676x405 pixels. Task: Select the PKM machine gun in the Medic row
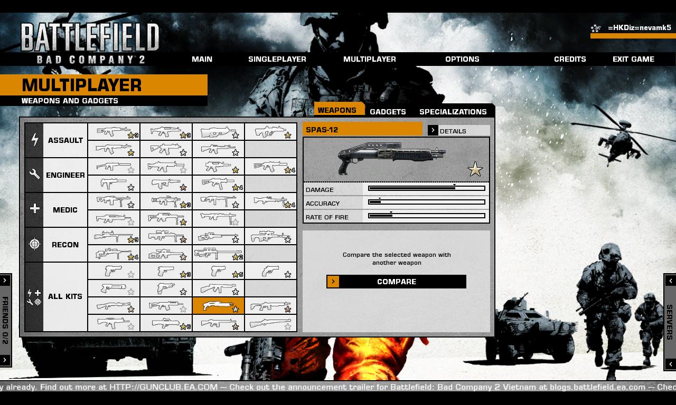click(114, 201)
